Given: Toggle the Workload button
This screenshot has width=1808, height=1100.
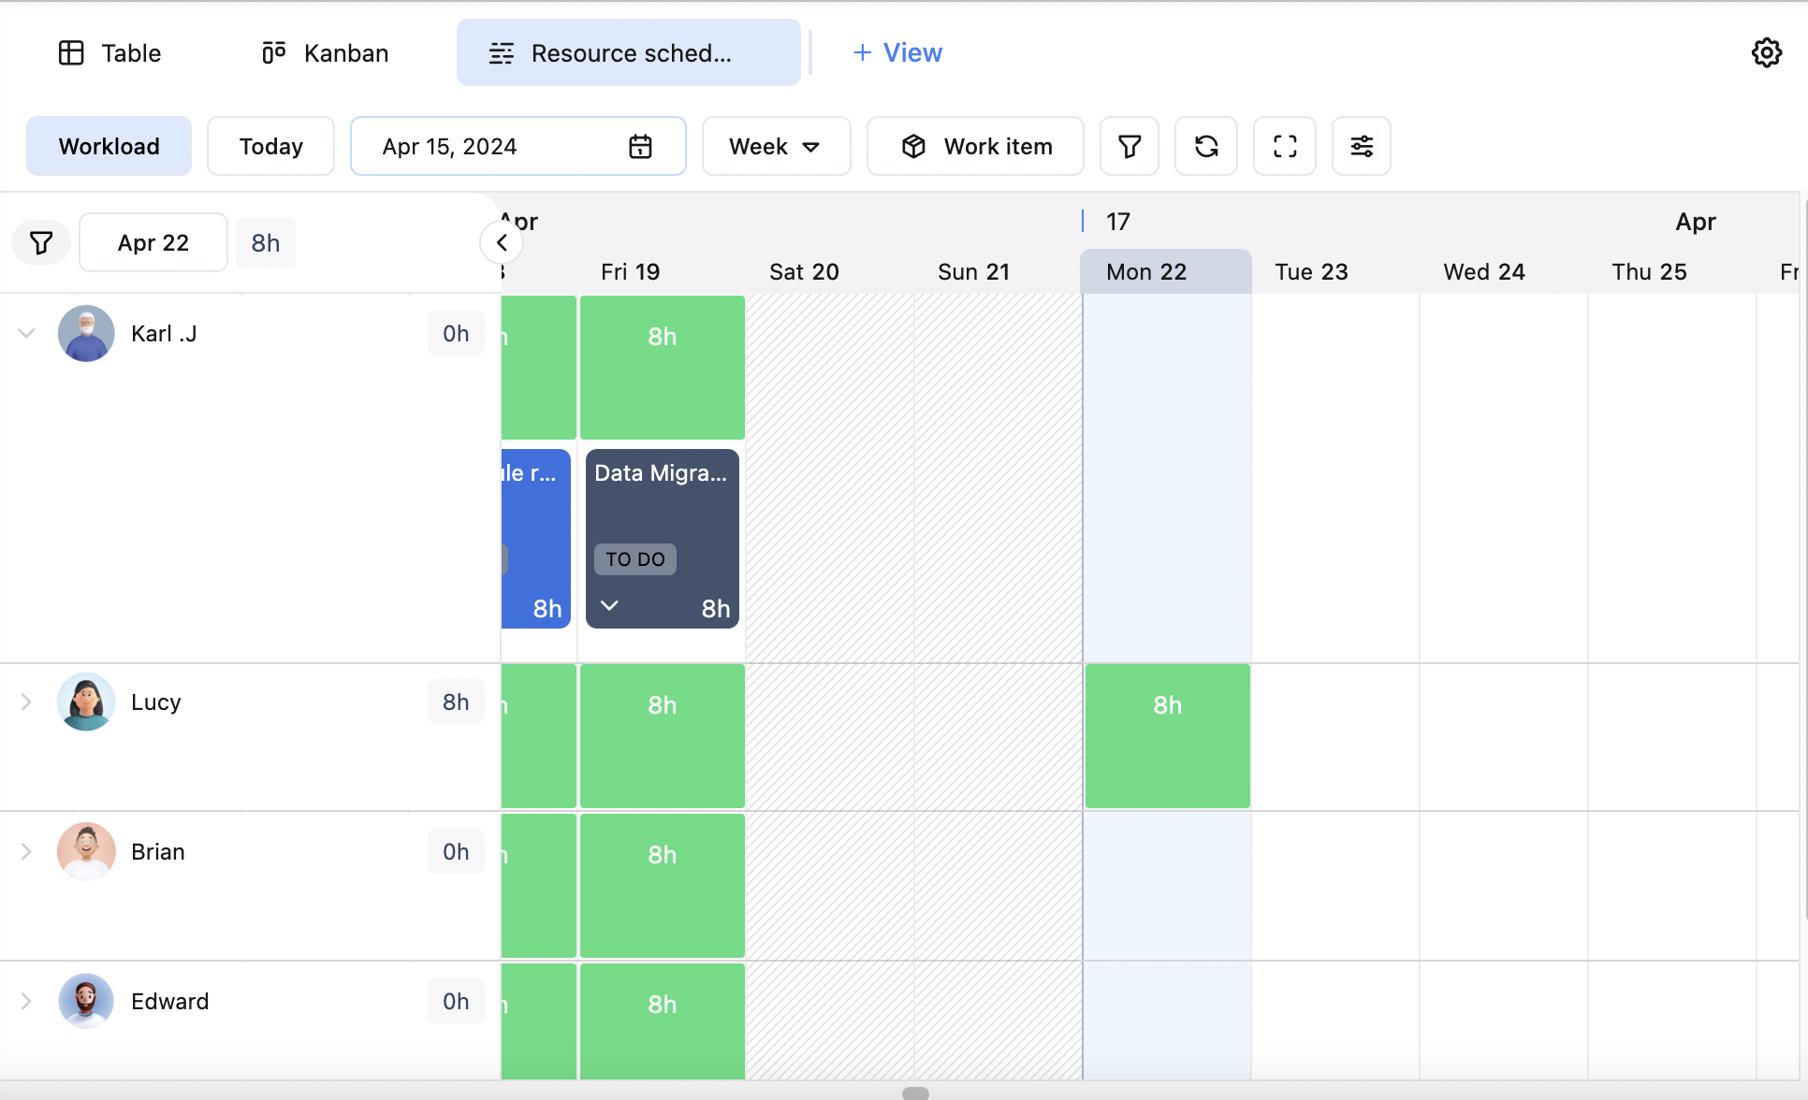Looking at the screenshot, I should pos(109,146).
